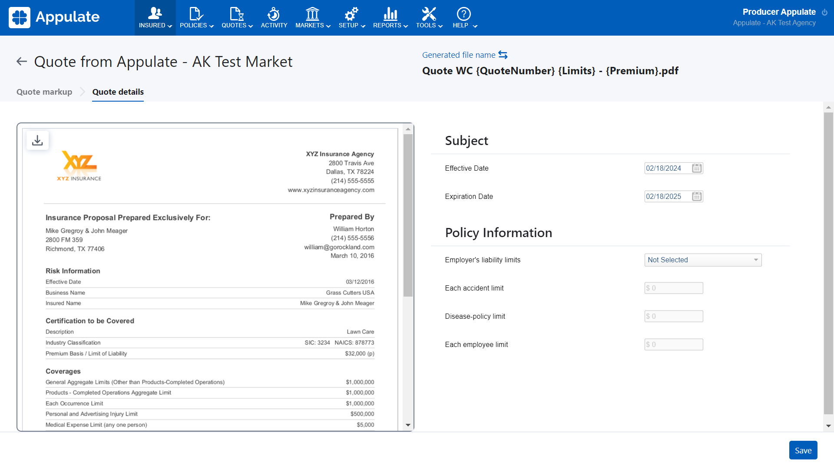This screenshot has height=469, width=834.
Task: Open the Expiration Date calendar picker
Action: click(697, 197)
